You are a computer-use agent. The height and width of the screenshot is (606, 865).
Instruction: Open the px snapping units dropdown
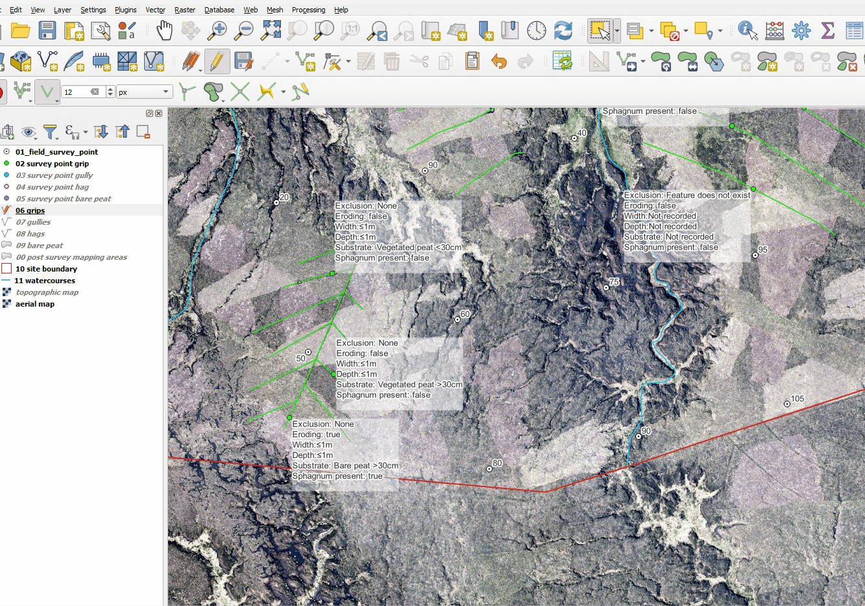pyautogui.click(x=143, y=92)
